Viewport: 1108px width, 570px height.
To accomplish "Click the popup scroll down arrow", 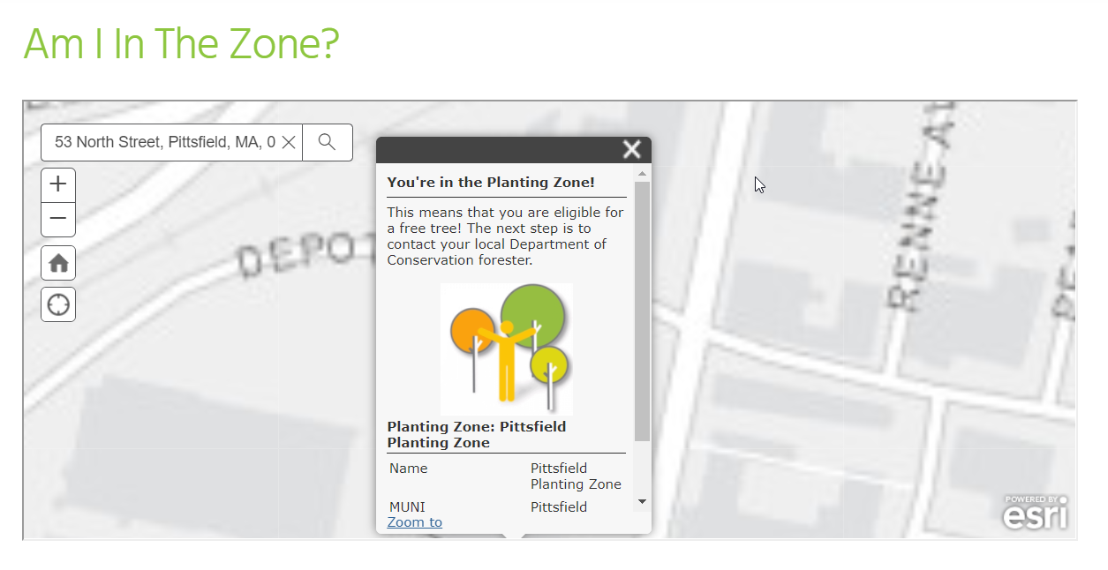I will click(x=642, y=502).
